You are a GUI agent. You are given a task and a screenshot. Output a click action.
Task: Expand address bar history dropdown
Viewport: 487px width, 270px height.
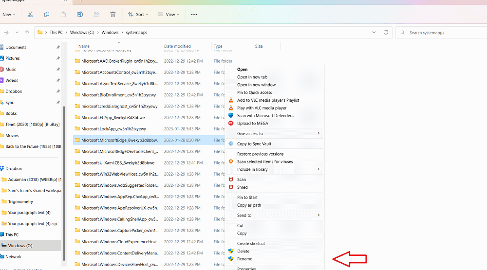pos(374,32)
